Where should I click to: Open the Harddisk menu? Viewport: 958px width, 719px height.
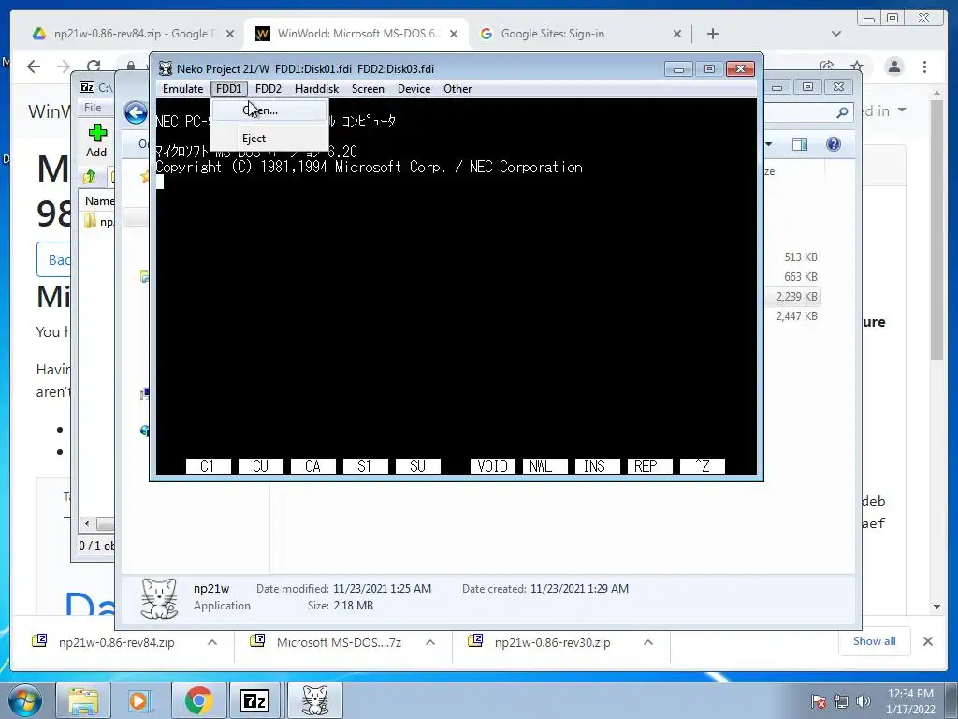coord(316,89)
